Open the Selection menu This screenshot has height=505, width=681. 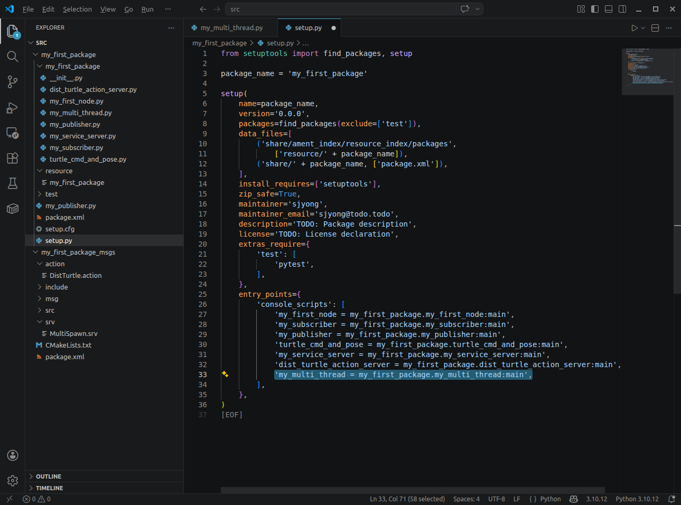pyautogui.click(x=77, y=9)
